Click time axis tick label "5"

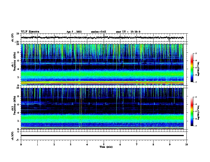104,145
